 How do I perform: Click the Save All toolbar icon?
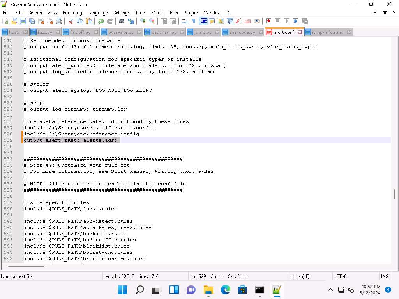coord(31,21)
